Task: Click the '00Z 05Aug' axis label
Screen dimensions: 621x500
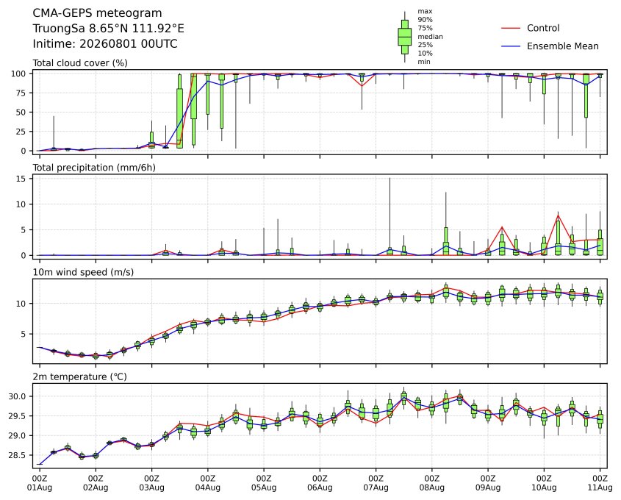Action: (x=264, y=483)
